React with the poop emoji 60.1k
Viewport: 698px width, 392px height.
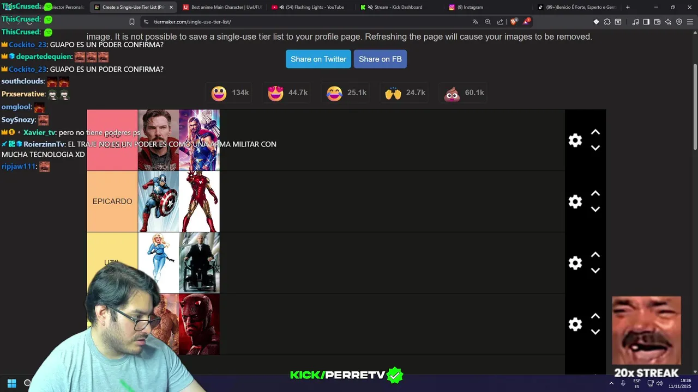pyautogui.click(x=464, y=93)
